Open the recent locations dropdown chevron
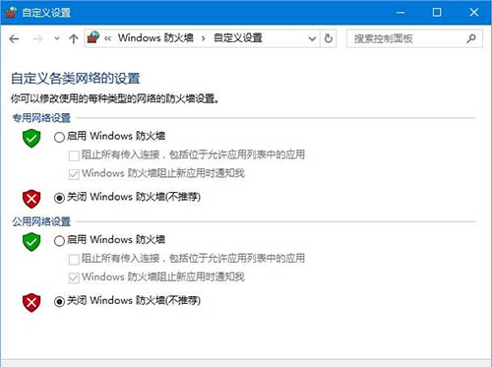Viewport: 492px width, 367px height. [57, 38]
